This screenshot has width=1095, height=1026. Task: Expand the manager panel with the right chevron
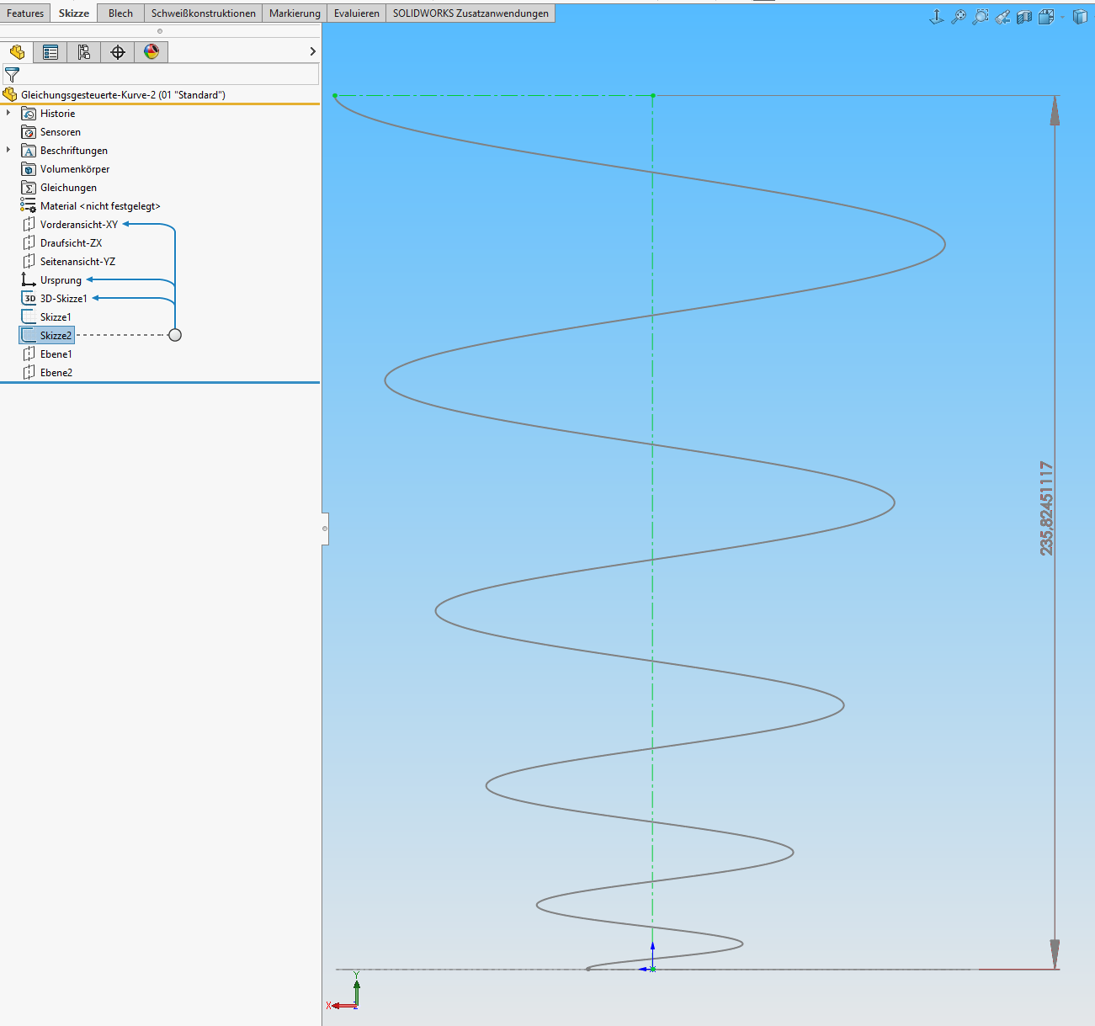click(x=312, y=52)
